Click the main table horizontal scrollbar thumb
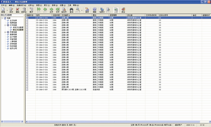Viewport: 211px width, 127px height. pyautogui.click(x=114, y=121)
